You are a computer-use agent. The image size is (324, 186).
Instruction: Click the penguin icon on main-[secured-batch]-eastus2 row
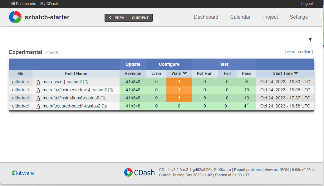click(38, 106)
